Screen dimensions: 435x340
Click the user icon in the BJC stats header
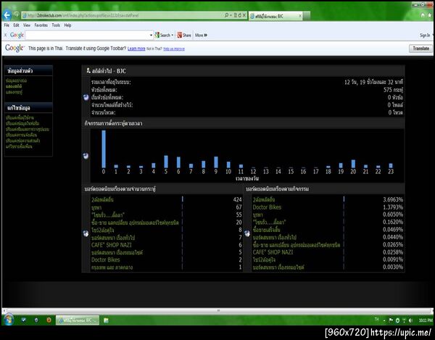pyautogui.click(x=88, y=71)
